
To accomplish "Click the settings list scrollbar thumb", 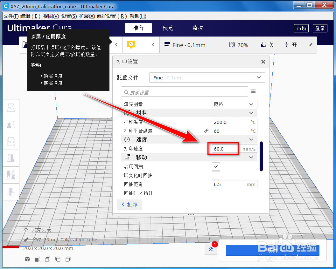I will pyautogui.click(x=261, y=156).
